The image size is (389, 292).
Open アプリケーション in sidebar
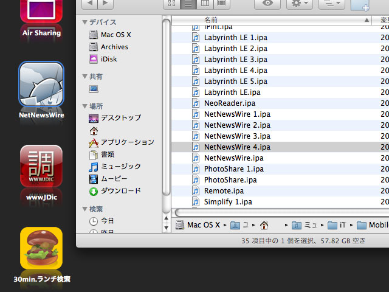point(122,142)
